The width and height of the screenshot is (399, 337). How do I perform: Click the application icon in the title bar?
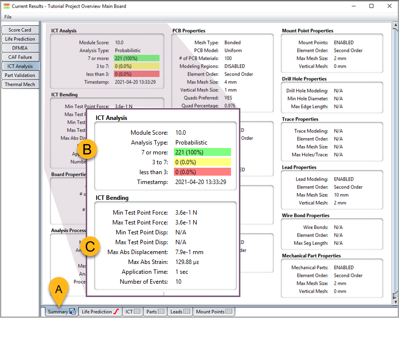pos(7,6)
